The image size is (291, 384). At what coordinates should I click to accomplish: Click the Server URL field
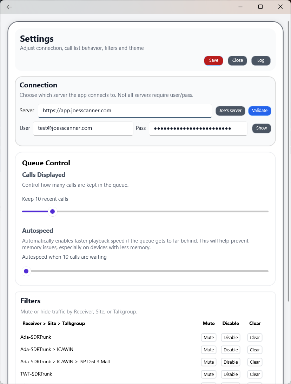point(125,111)
